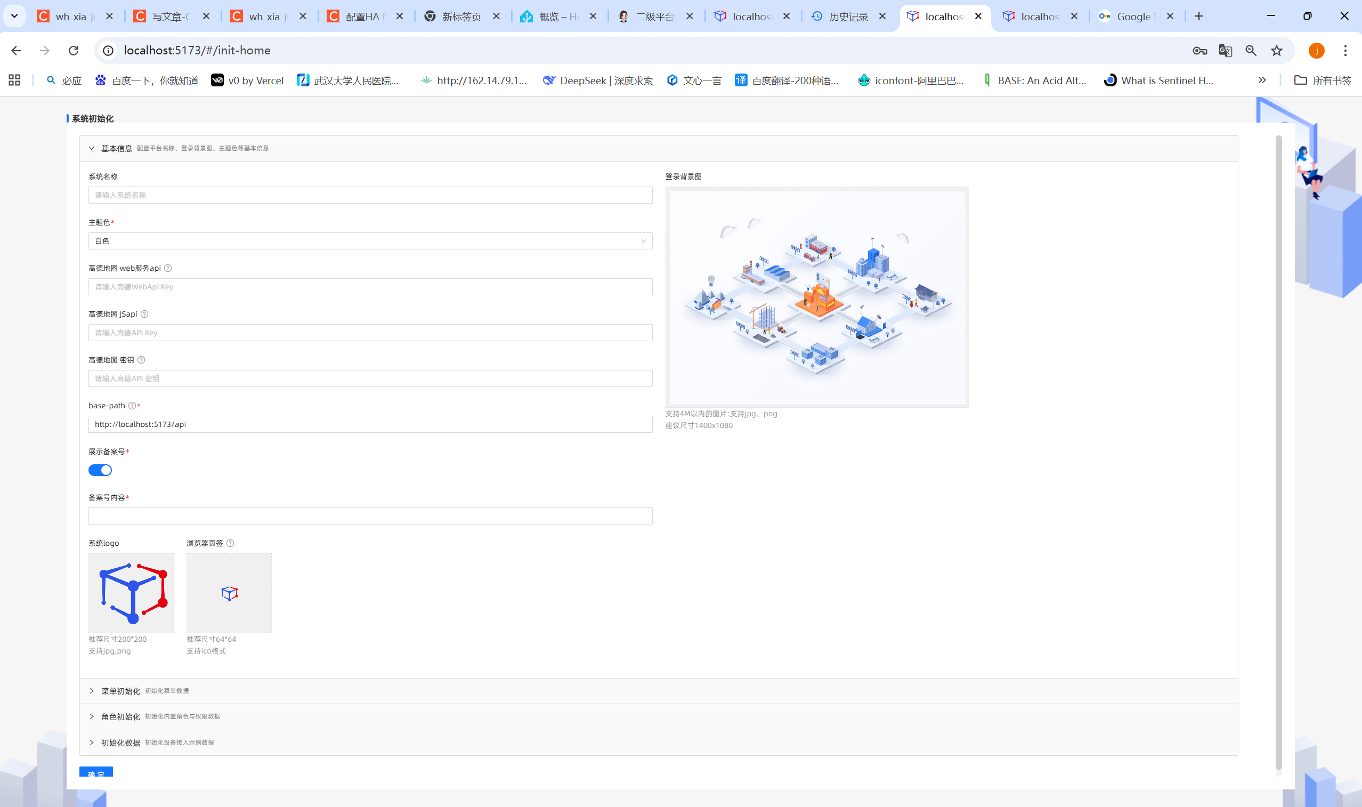Viewport: 1362px width, 807px height.
Task: Open the 主题色 dropdown showing 白色
Action: tap(370, 241)
